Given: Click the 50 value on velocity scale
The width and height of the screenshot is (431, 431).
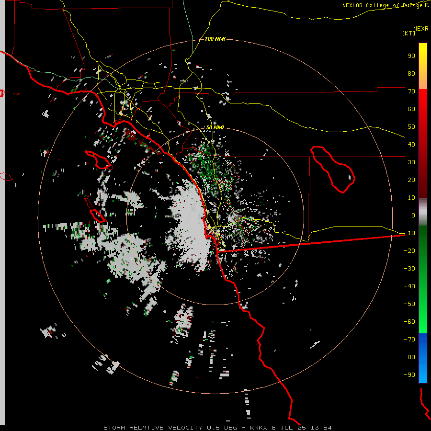Looking at the screenshot, I should coord(411,127).
